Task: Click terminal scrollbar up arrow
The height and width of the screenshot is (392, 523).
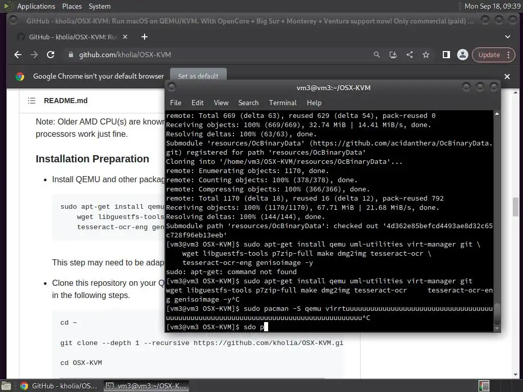Action: pos(497,114)
